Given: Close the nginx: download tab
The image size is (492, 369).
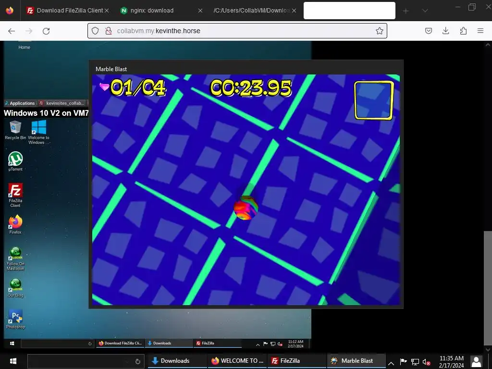Looking at the screenshot, I should pos(200,11).
